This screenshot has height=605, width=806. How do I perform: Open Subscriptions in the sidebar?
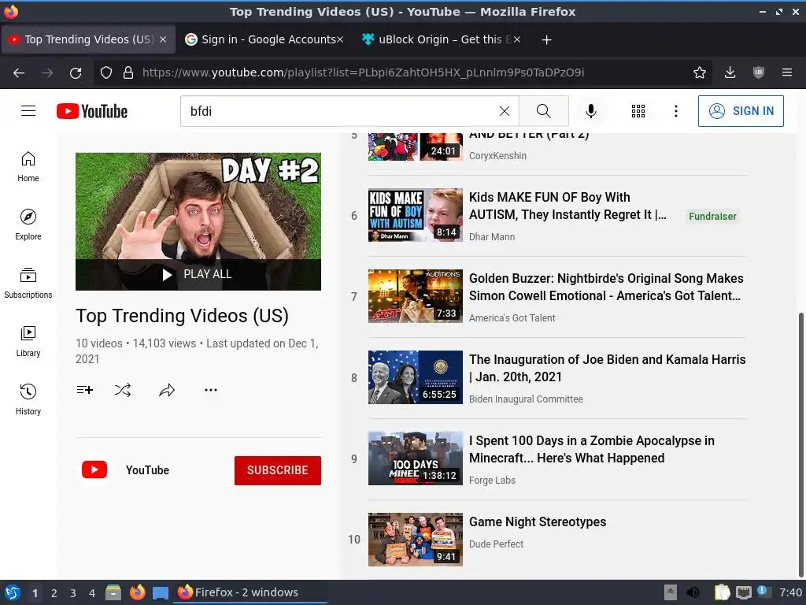[x=28, y=283]
